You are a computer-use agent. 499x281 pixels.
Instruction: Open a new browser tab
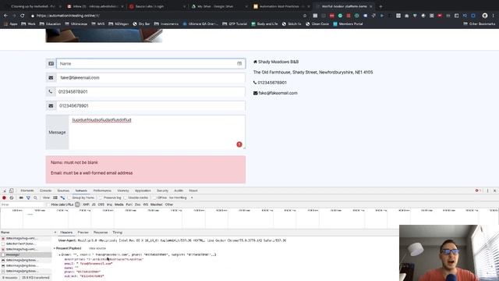380,6
